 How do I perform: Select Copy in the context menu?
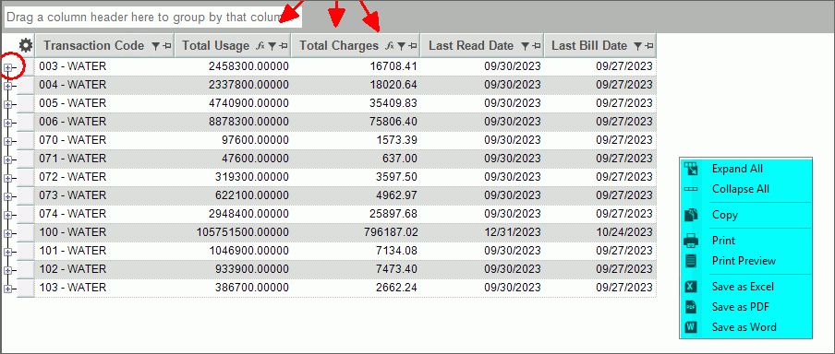click(745, 215)
